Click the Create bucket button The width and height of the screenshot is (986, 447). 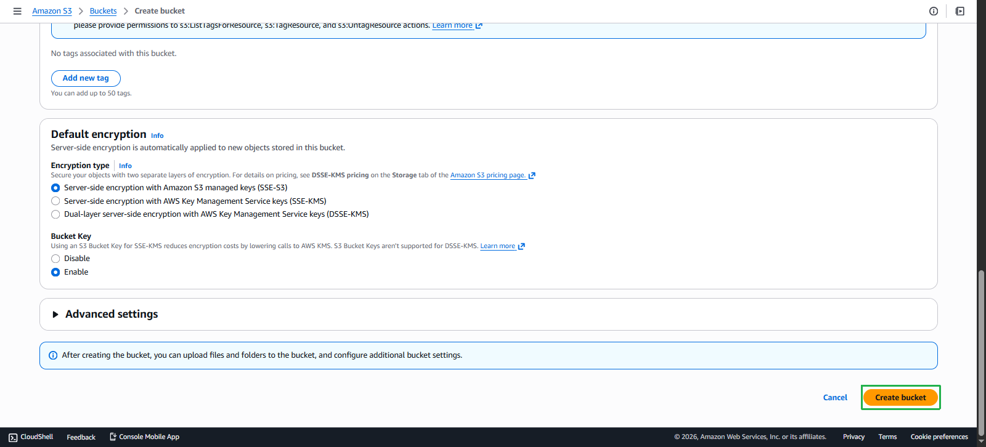pyautogui.click(x=900, y=398)
